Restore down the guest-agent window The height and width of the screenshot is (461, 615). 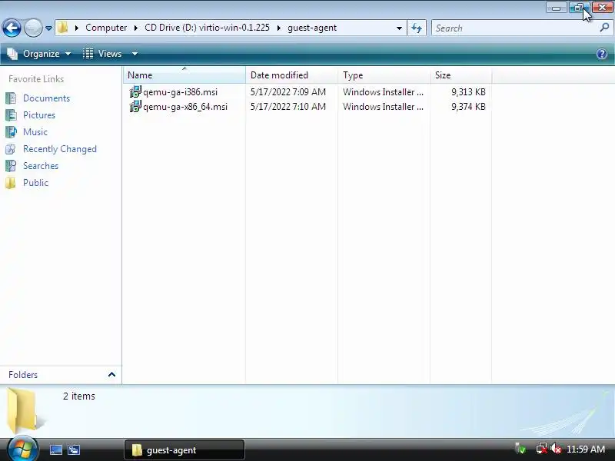[x=579, y=8]
